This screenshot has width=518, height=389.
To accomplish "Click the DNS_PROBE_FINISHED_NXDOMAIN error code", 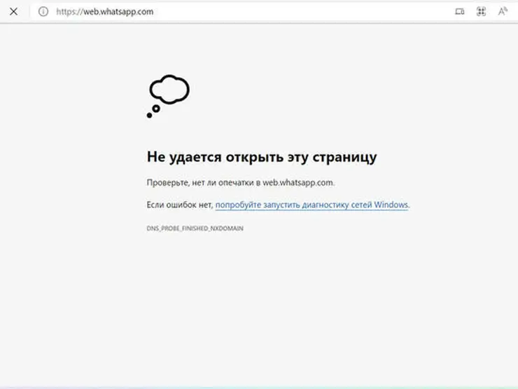I will pyautogui.click(x=195, y=228).
